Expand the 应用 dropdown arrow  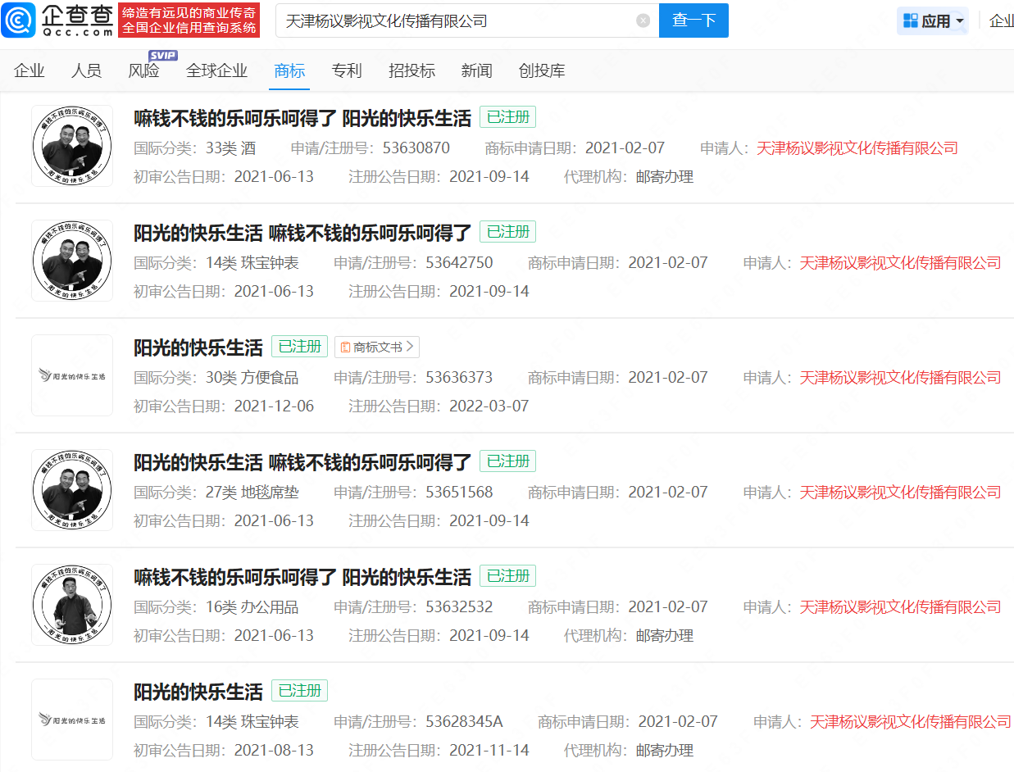[960, 21]
